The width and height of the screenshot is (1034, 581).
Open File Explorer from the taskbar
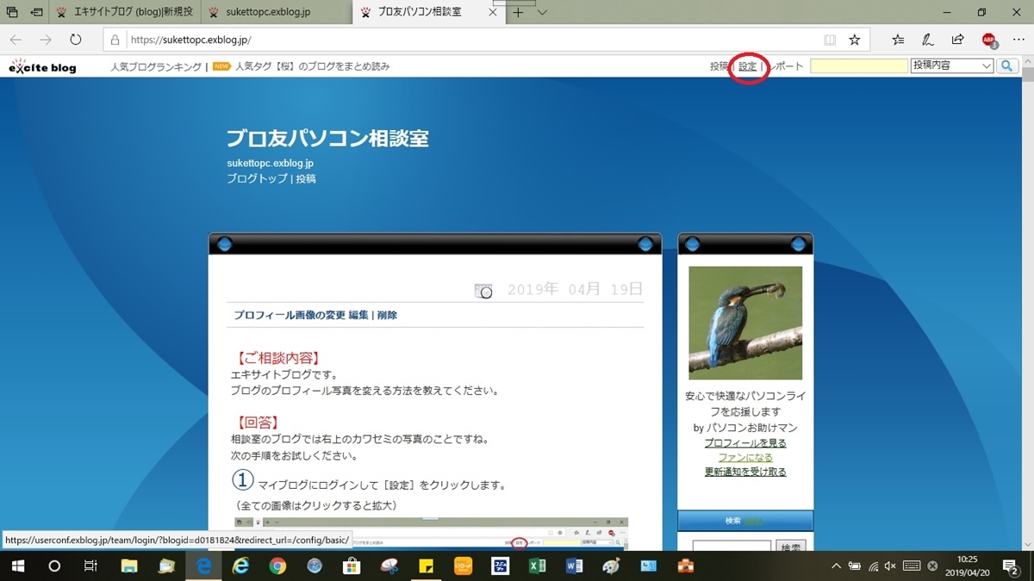click(x=129, y=566)
